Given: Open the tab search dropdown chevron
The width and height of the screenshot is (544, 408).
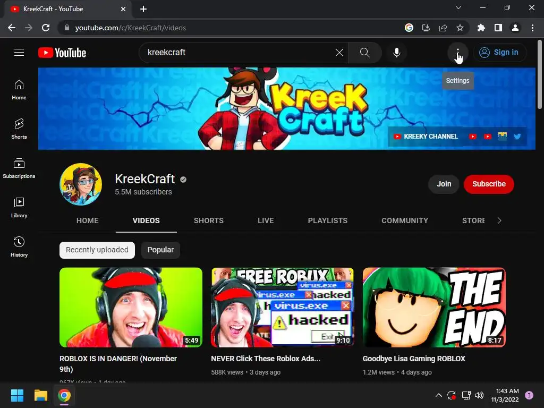Looking at the screenshot, I should click(458, 7).
